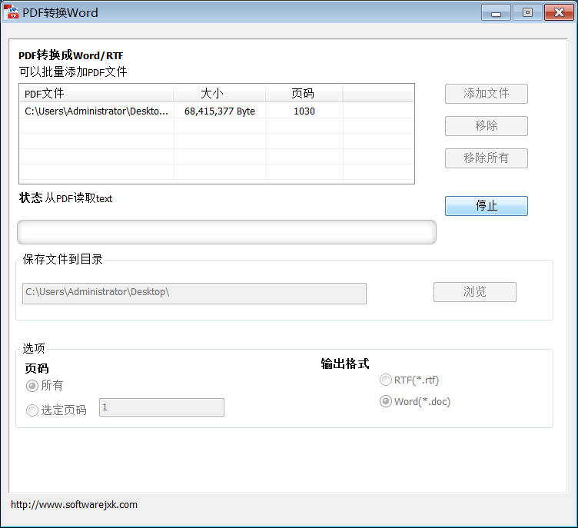The height and width of the screenshot is (528, 578).
Task: Select the C:\Users\Administrator\Deskto... file row
Action: pos(217,111)
